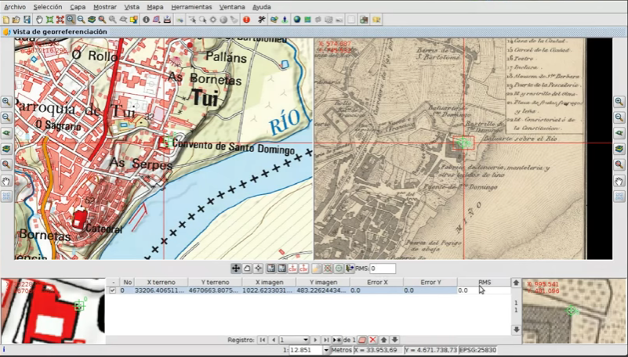Image resolution: width=628 pixels, height=357 pixels.
Task: Click the red error icon in top toolbar
Action: [246, 19]
